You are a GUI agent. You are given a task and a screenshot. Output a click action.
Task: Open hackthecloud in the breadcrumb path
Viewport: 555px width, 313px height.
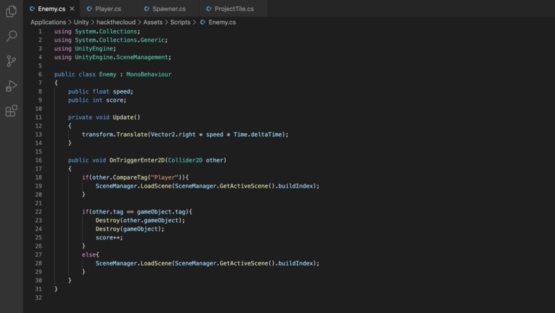(x=116, y=22)
